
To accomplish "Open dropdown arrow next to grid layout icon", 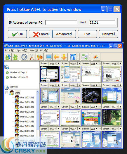I will point(78,57).
